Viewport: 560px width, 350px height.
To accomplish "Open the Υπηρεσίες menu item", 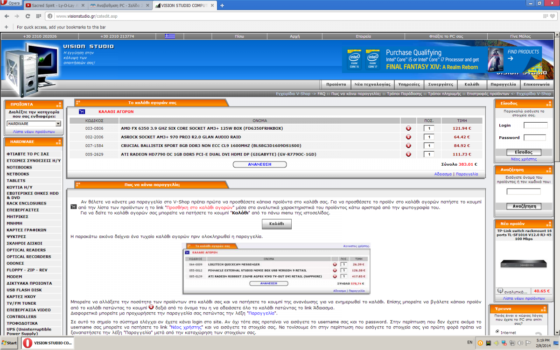I will tap(409, 84).
